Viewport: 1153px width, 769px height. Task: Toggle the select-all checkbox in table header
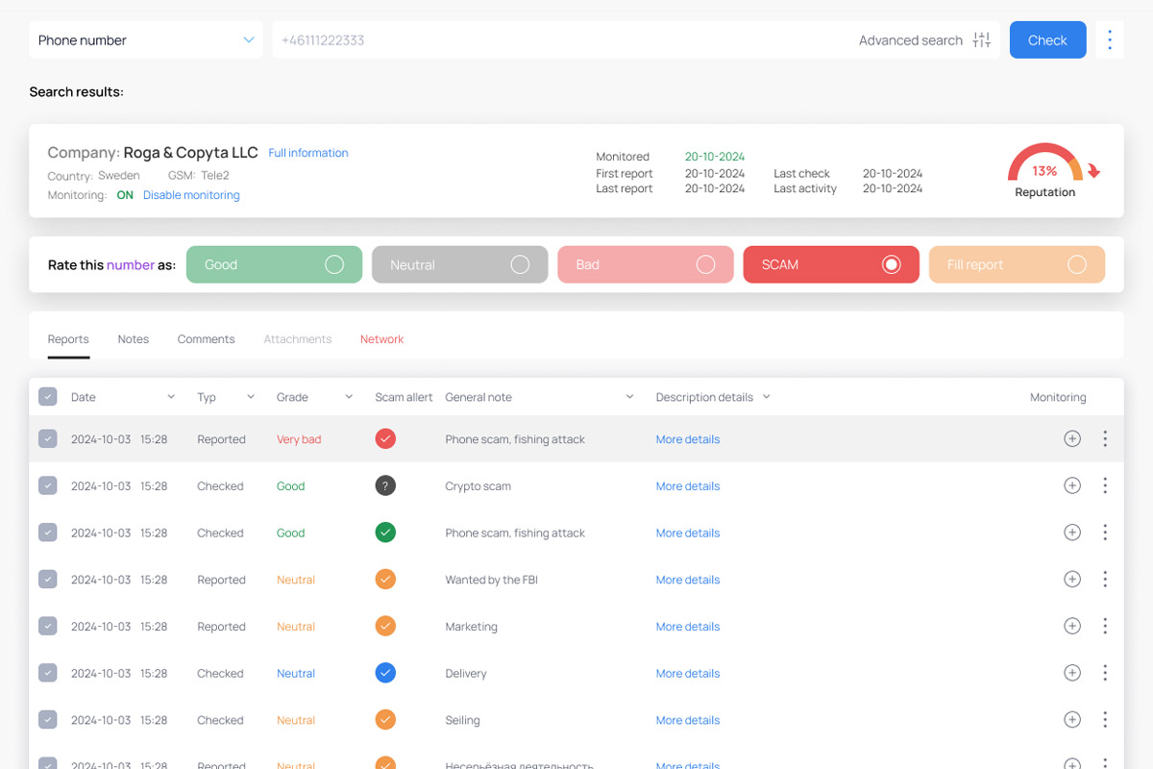(x=47, y=397)
